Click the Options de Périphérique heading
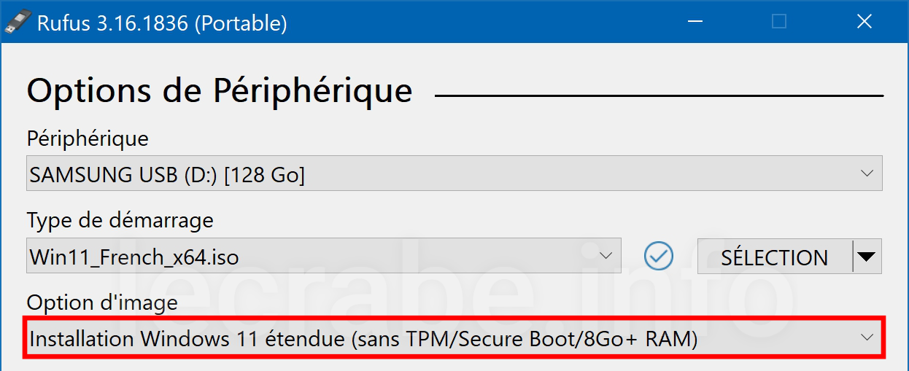 220,91
